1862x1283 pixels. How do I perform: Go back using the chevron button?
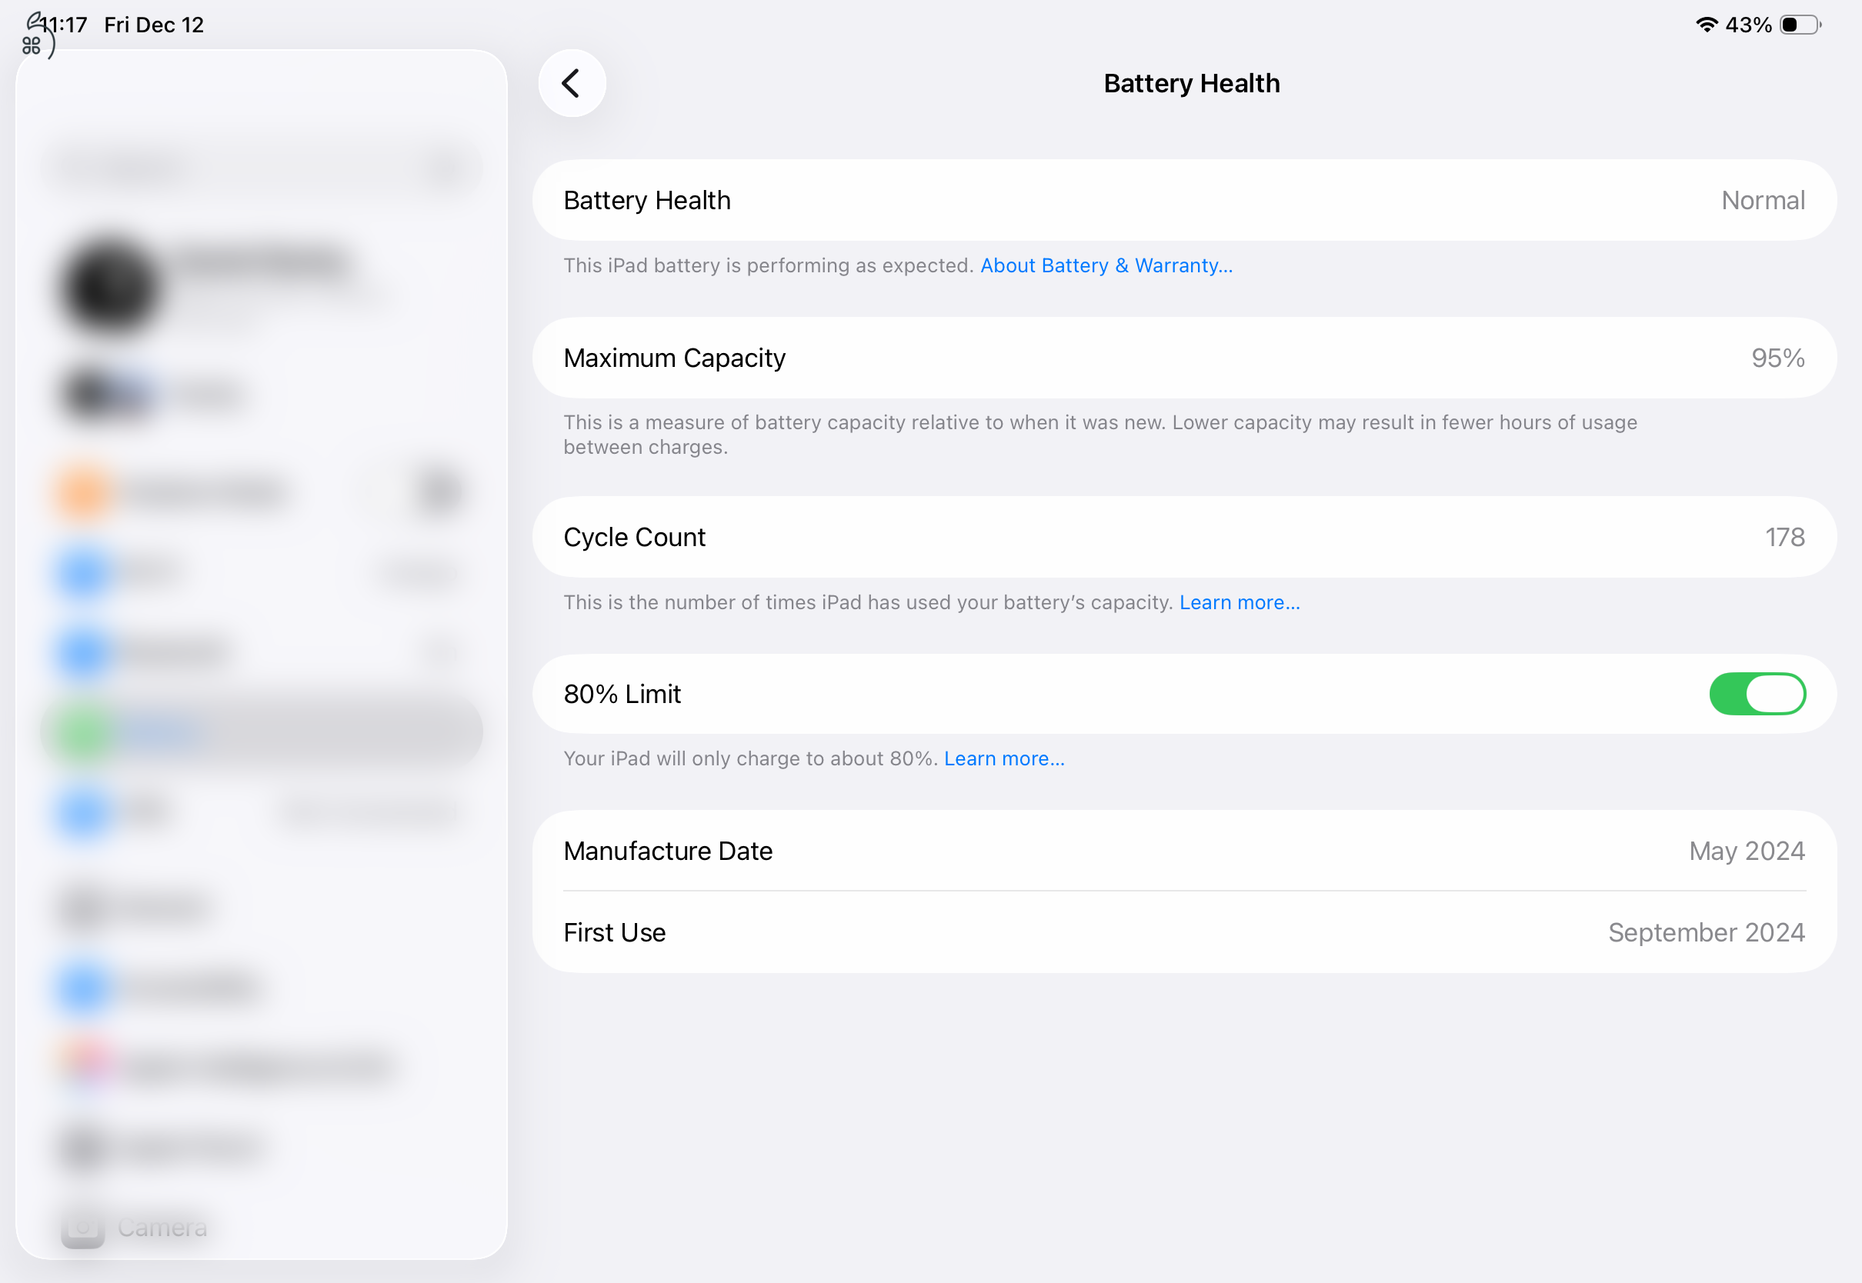click(x=572, y=84)
